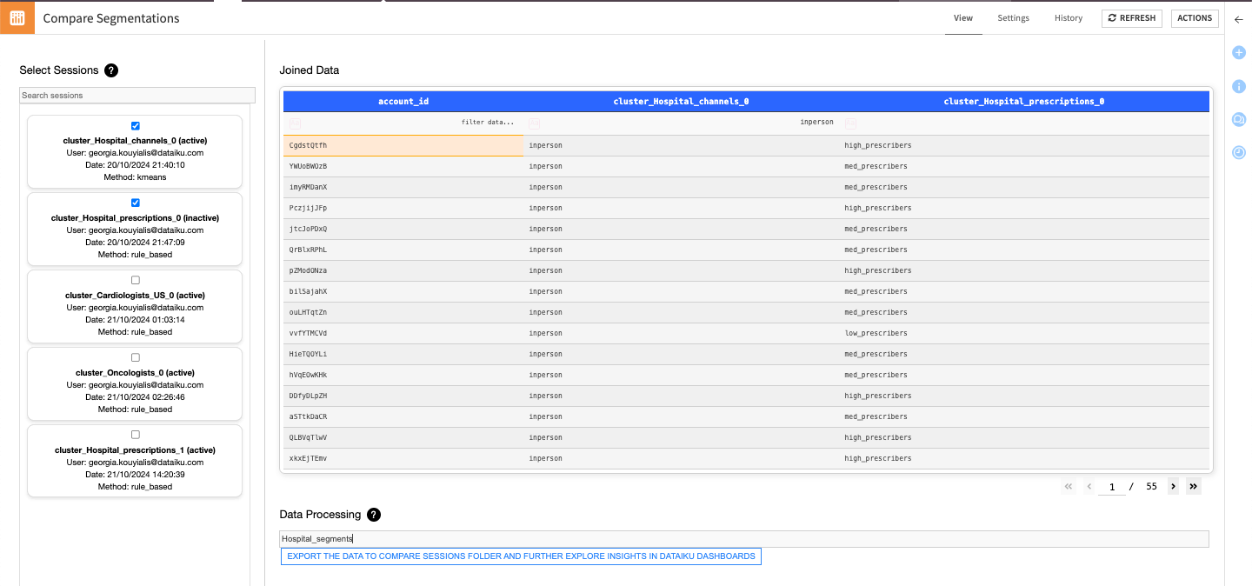Viewport: 1252px width, 586px height.
Task: Toggle Aa icon in cluster_Hospital_channels_0 filter
Action: click(534, 123)
